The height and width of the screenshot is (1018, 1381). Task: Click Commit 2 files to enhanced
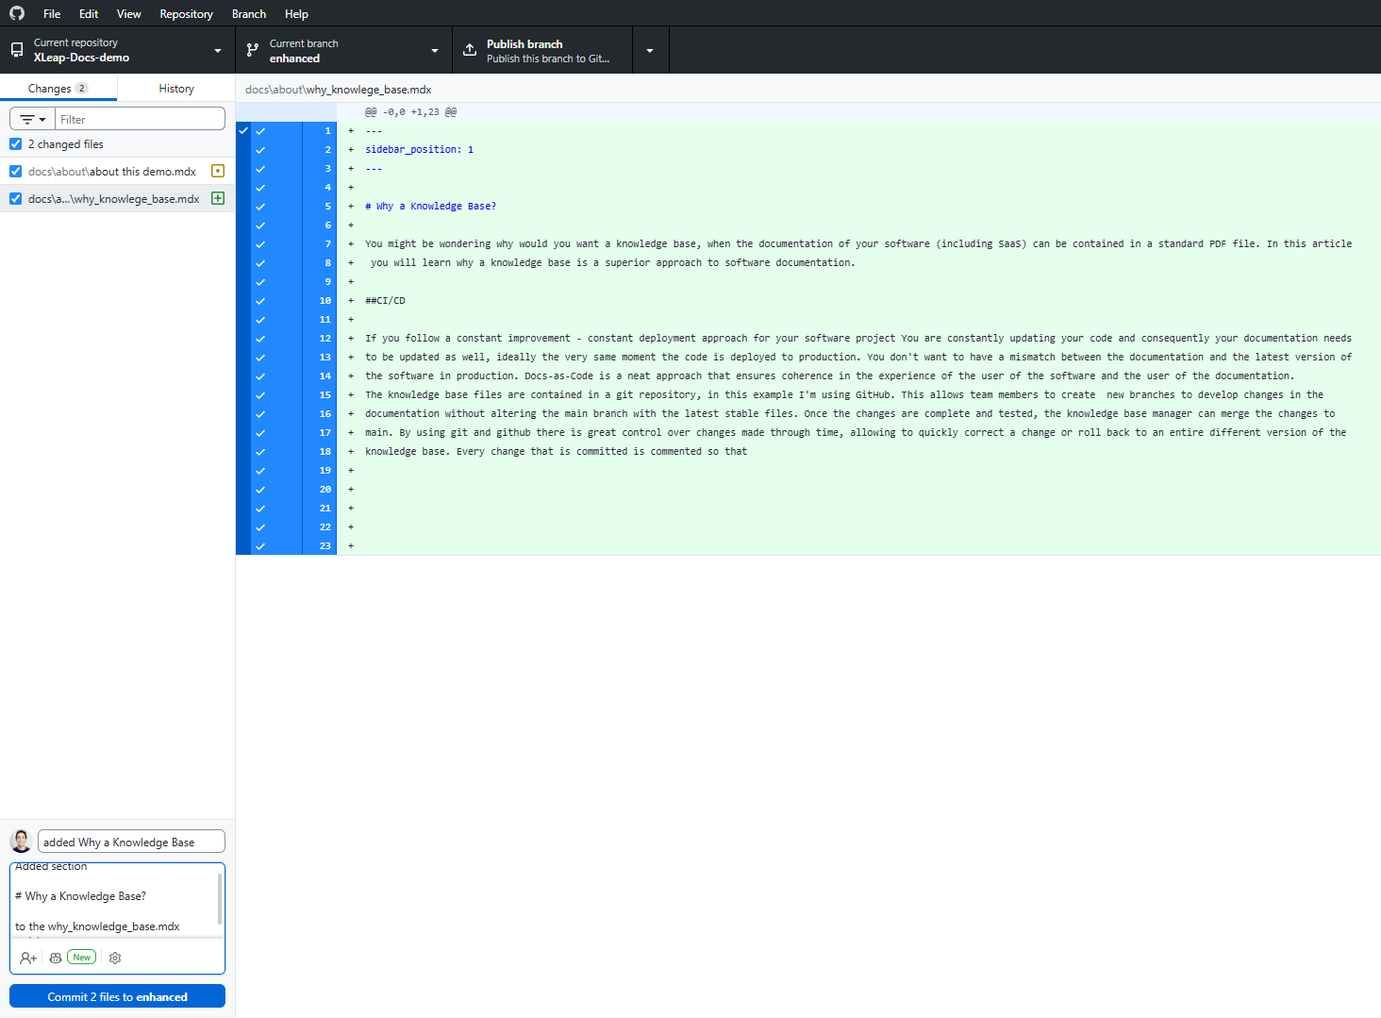click(x=117, y=996)
